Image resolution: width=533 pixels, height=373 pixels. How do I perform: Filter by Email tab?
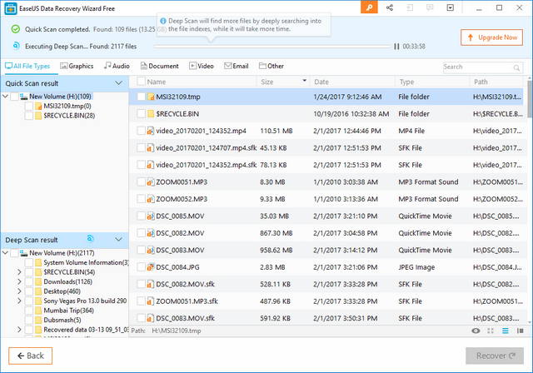[237, 67]
